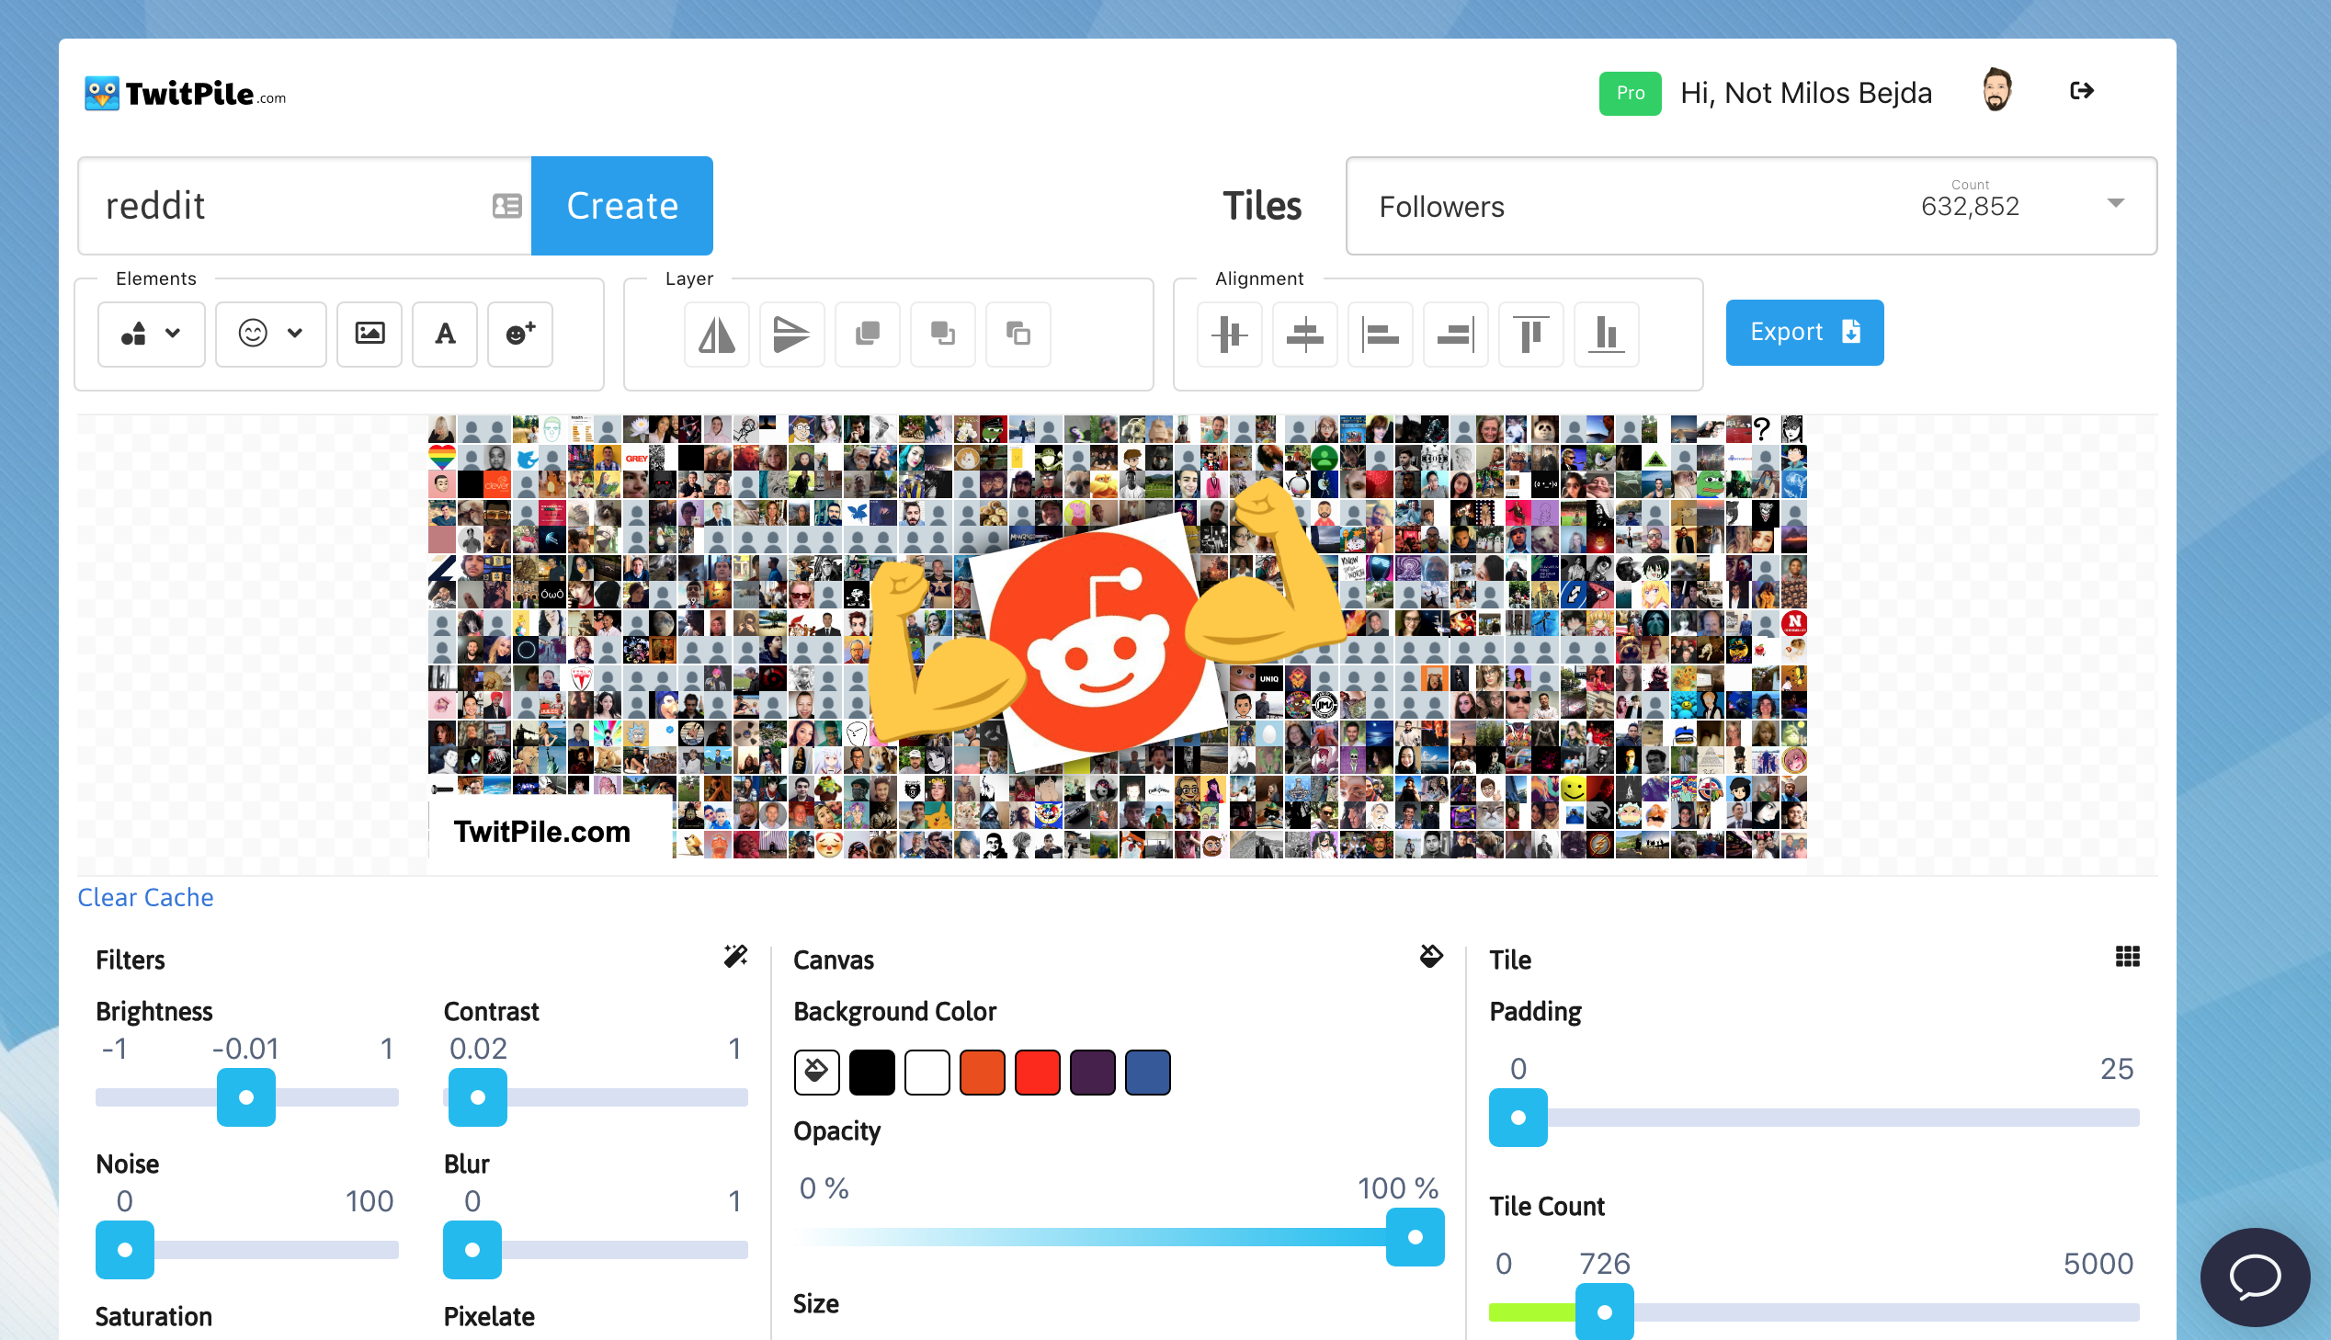Expand the emoji element dropdown
The image size is (2331, 1340).
click(x=270, y=334)
